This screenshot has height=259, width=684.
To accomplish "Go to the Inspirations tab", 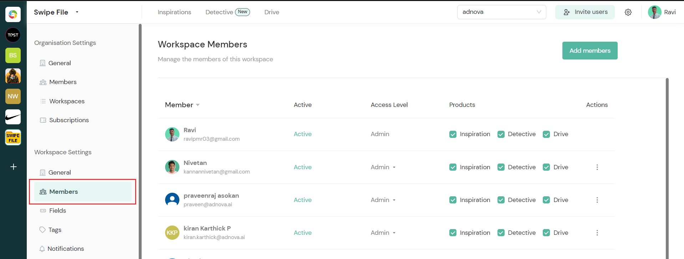I will coord(174,12).
